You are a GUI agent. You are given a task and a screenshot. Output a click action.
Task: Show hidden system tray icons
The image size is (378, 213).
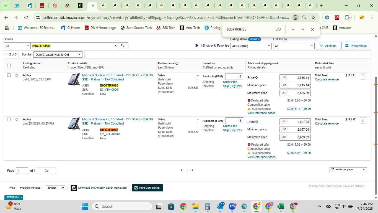pyautogui.click(x=319, y=206)
